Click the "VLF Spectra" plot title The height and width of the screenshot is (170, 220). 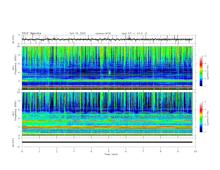pos(31,33)
